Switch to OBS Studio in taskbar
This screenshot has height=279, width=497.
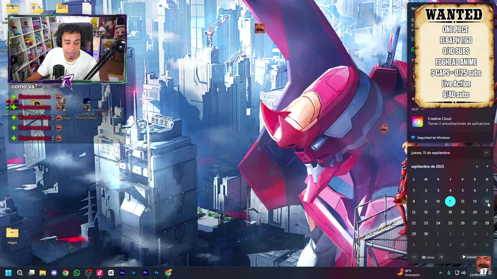point(88,273)
